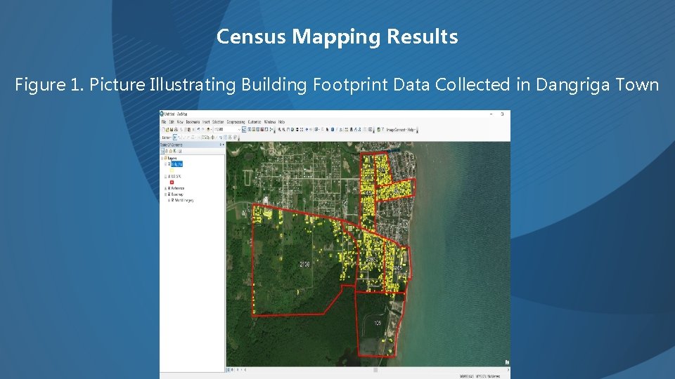Image resolution: width=675 pixels, height=379 pixels.
Task: Toggle the Basemap group checkbox
Action: pos(169,194)
